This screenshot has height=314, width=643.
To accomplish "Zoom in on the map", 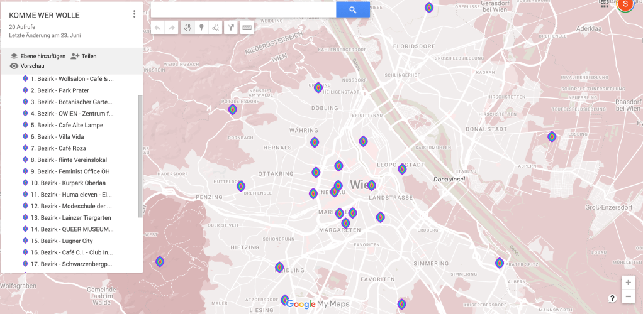I will (627, 283).
